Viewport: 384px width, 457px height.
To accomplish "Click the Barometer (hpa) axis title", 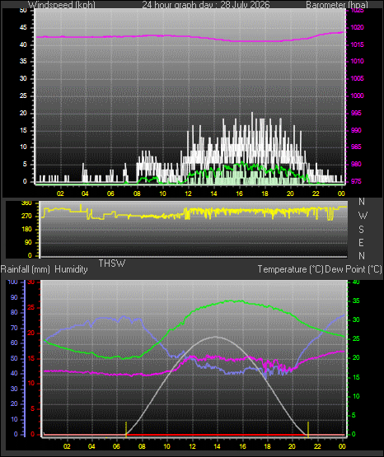I will click(337, 5).
